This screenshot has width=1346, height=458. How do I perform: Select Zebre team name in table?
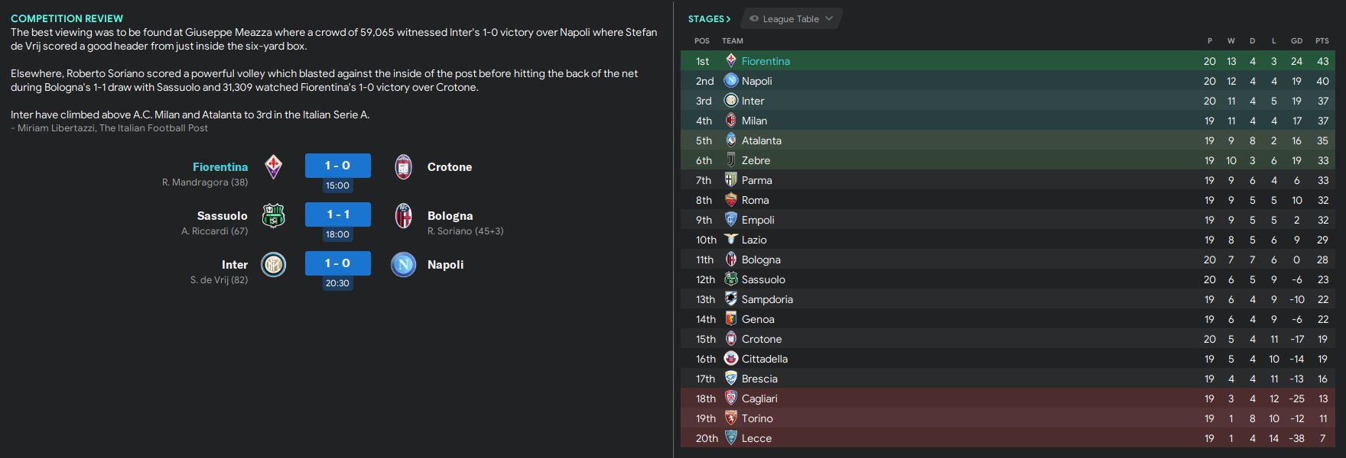coord(756,160)
